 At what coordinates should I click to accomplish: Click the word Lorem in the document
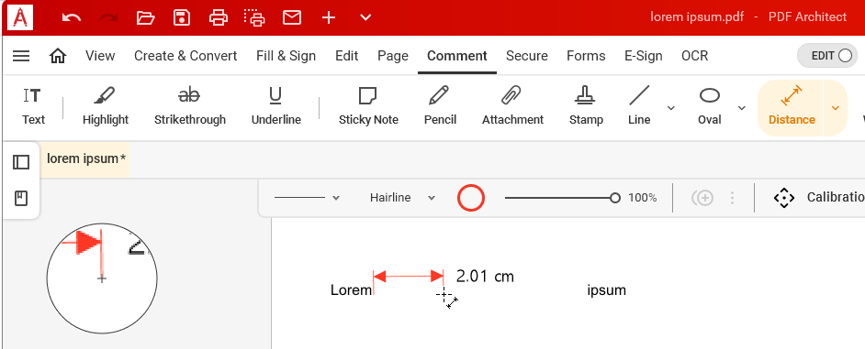(351, 290)
